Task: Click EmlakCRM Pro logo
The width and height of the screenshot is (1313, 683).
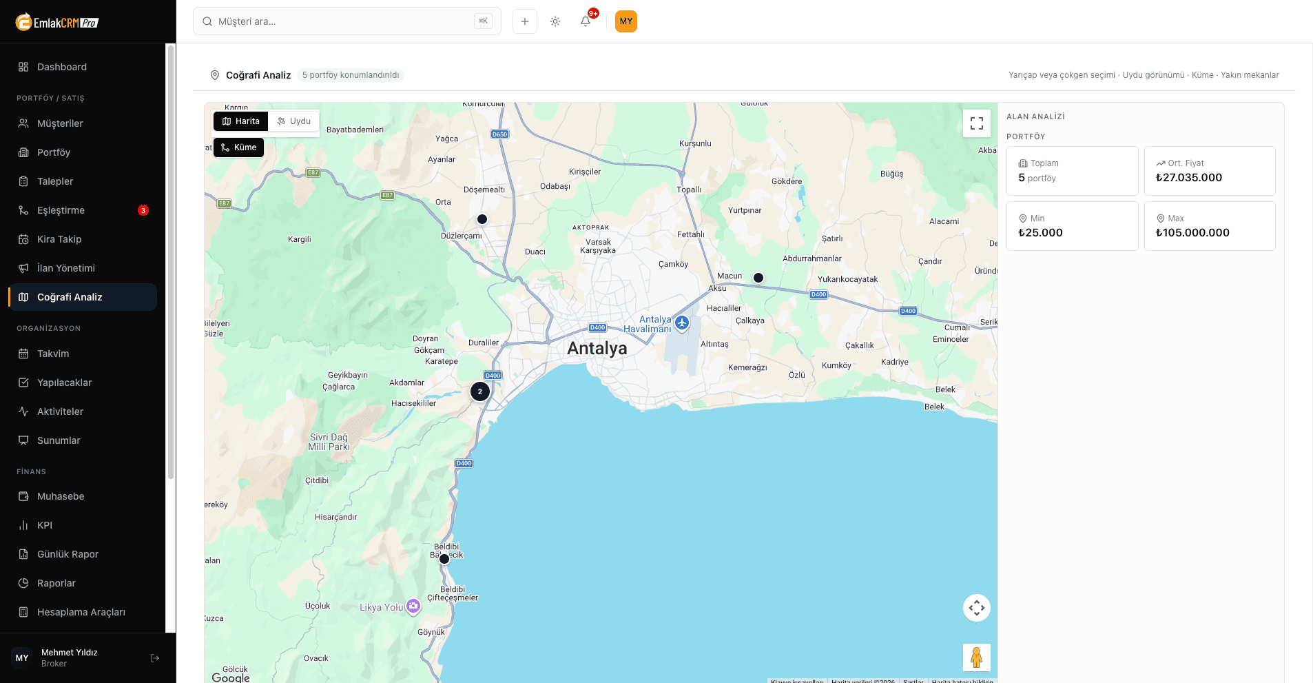Action: coord(57,22)
